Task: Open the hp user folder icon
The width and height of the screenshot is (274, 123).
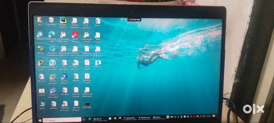Action: pos(40,21)
